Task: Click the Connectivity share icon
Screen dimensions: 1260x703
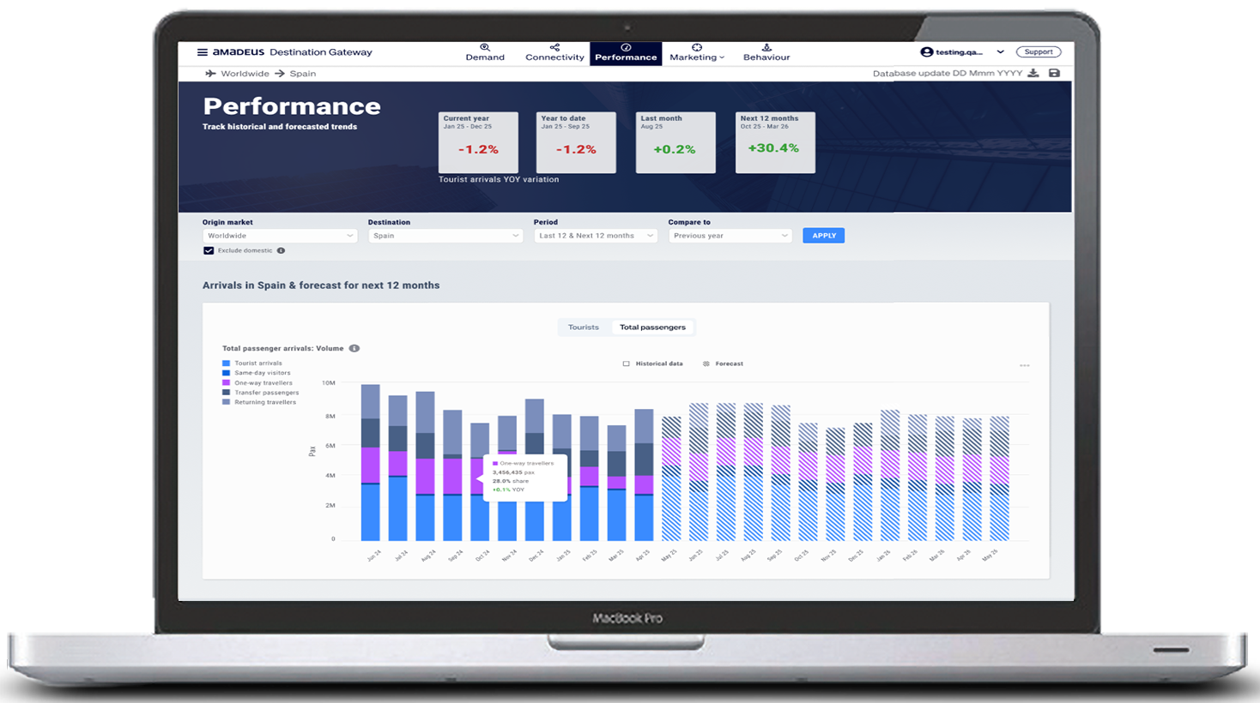Action: coord(554,48)
